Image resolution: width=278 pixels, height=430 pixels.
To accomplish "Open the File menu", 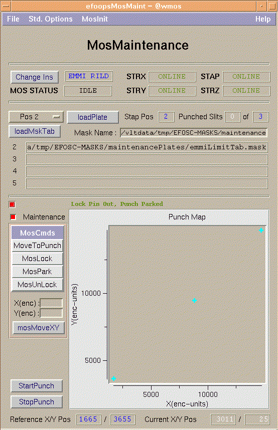I will click(13, 19).
